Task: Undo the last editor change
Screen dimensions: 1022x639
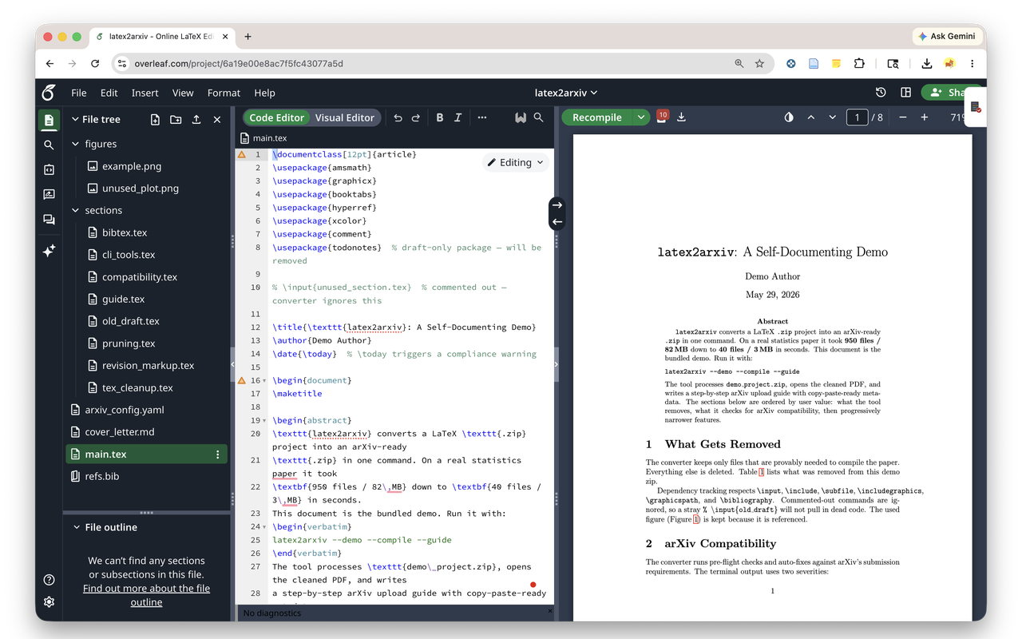Action: (x=398, y=117)
